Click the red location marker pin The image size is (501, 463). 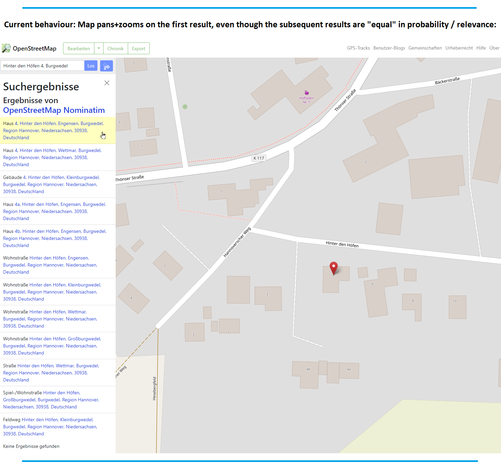point(333,268)
